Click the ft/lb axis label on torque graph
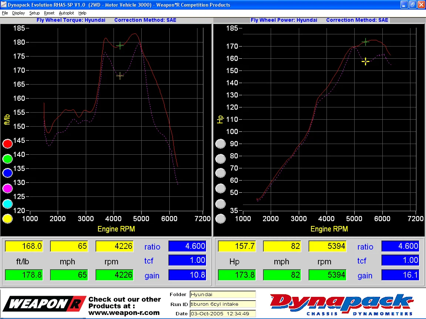 click(x=7, y=119)
